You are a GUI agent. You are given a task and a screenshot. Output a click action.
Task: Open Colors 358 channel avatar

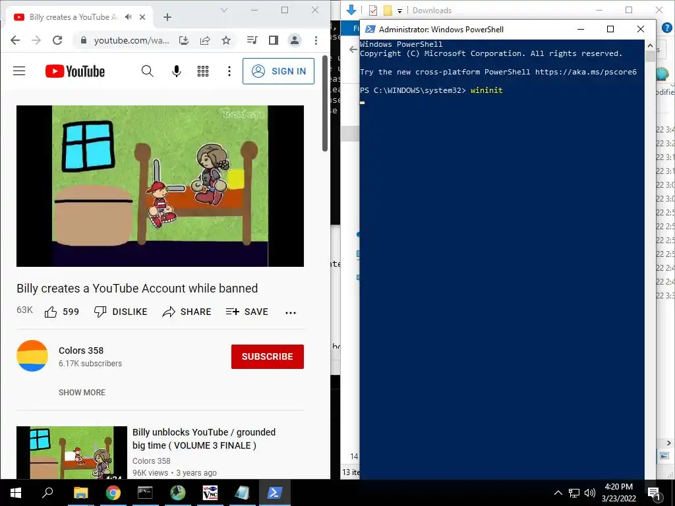32,356
